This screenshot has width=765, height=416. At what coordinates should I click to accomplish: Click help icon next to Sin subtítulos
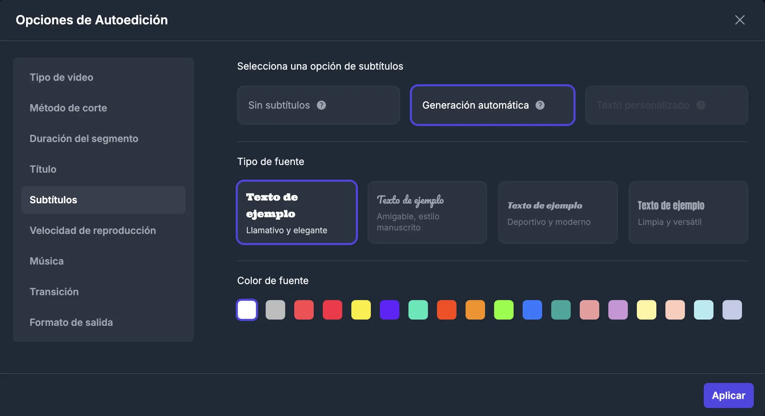coord(321,105)
